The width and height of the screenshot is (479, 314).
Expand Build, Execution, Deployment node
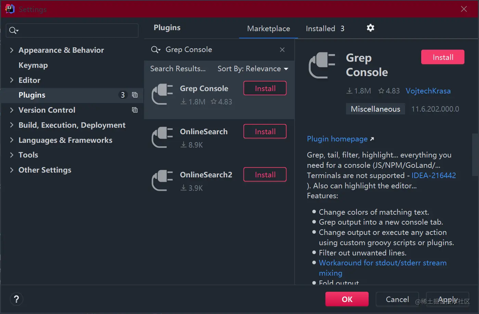pos(12,125)
